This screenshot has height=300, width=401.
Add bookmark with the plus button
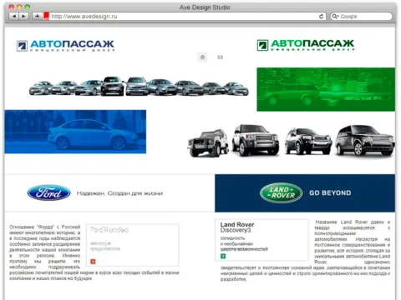pyautogui.click(x=37, y=17)
